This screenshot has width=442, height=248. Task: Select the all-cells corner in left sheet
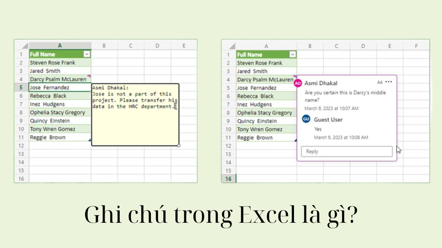tap(24, 46)
